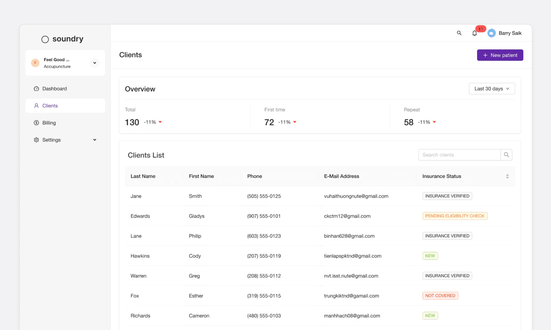Click the Not Covered status tag
The image size is (551, 330).
point(440,296)
